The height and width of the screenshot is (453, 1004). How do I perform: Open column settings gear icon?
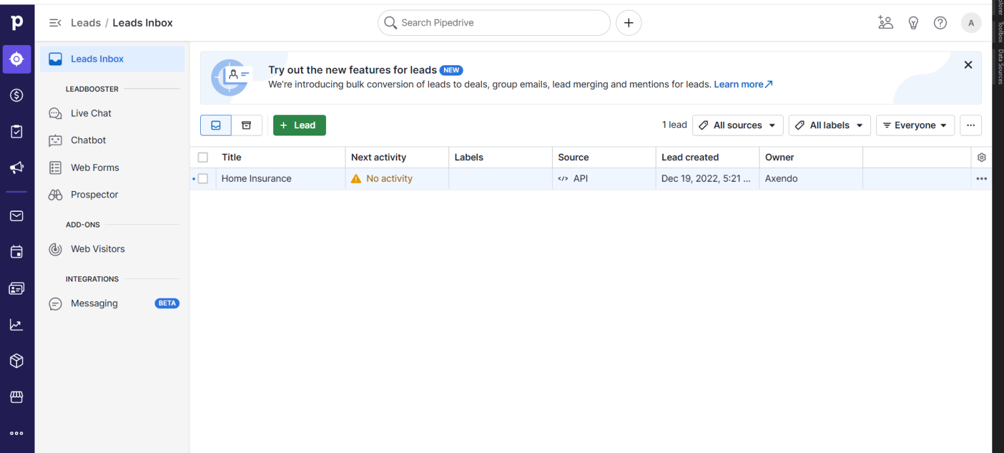pos(982,157)
